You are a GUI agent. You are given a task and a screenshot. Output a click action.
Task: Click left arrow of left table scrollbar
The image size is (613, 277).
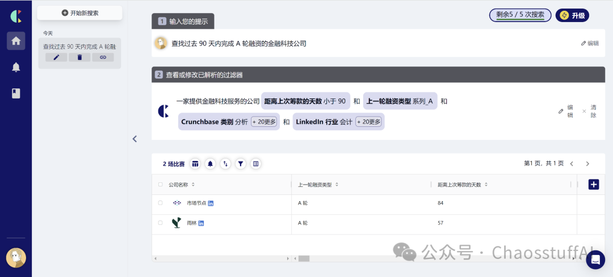coord(155,258)
